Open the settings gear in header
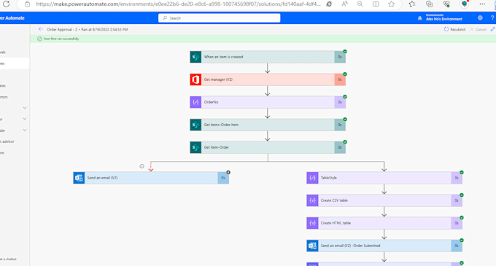The height and width of the screenshot is (266, 496). (480, 17)
